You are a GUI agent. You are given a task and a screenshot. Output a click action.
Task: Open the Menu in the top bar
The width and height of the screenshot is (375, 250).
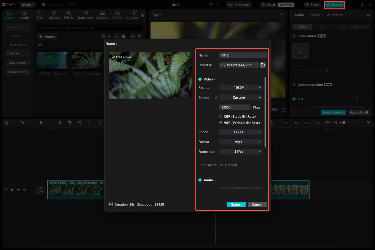(x=28, y=4)
